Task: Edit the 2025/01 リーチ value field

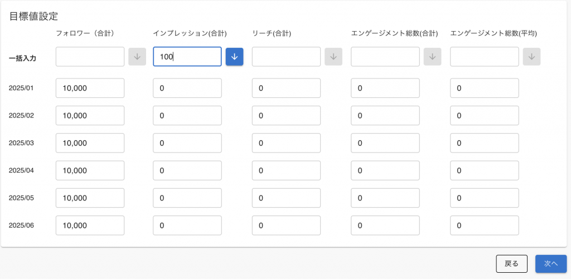Action: tap(286, 88)
